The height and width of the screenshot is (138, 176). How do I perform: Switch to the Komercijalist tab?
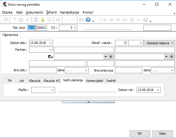[95, 81]
